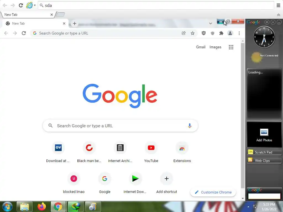Open the 'Download at ...' shortcut
The width and height of the screenshot is (283, 212).
tap(58, 152)
